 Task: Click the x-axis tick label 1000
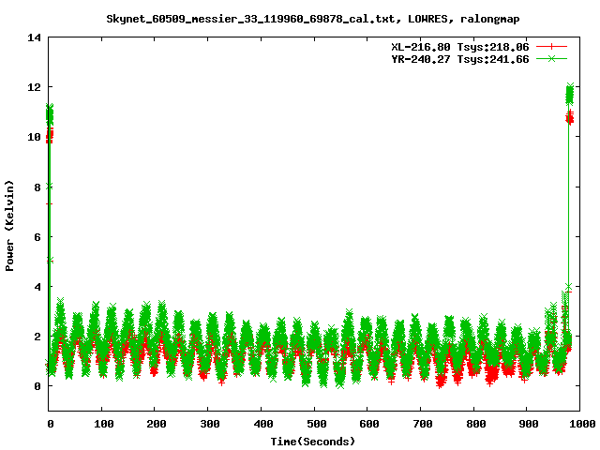(x=582, y=424)
